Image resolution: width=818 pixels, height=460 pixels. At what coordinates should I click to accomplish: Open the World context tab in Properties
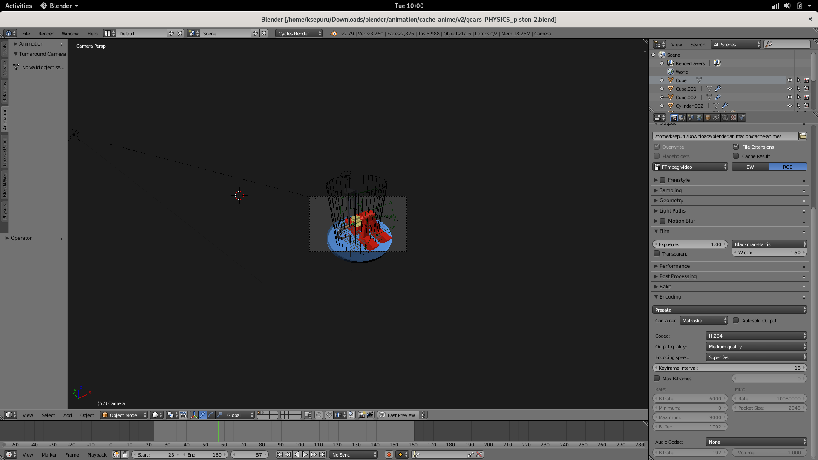[699, 118]
